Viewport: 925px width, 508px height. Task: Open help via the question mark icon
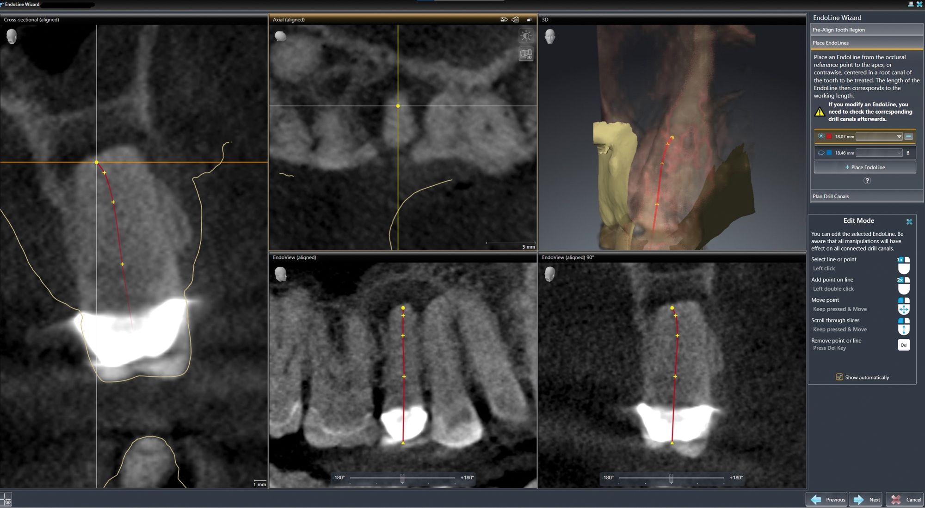(867, 180)
